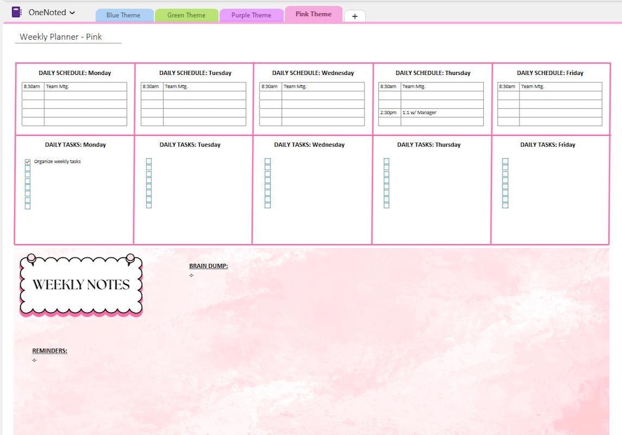Screen dimensions: 622x435
Task: Click the BRAIN DUMP heading
Action: coord(207,266)
